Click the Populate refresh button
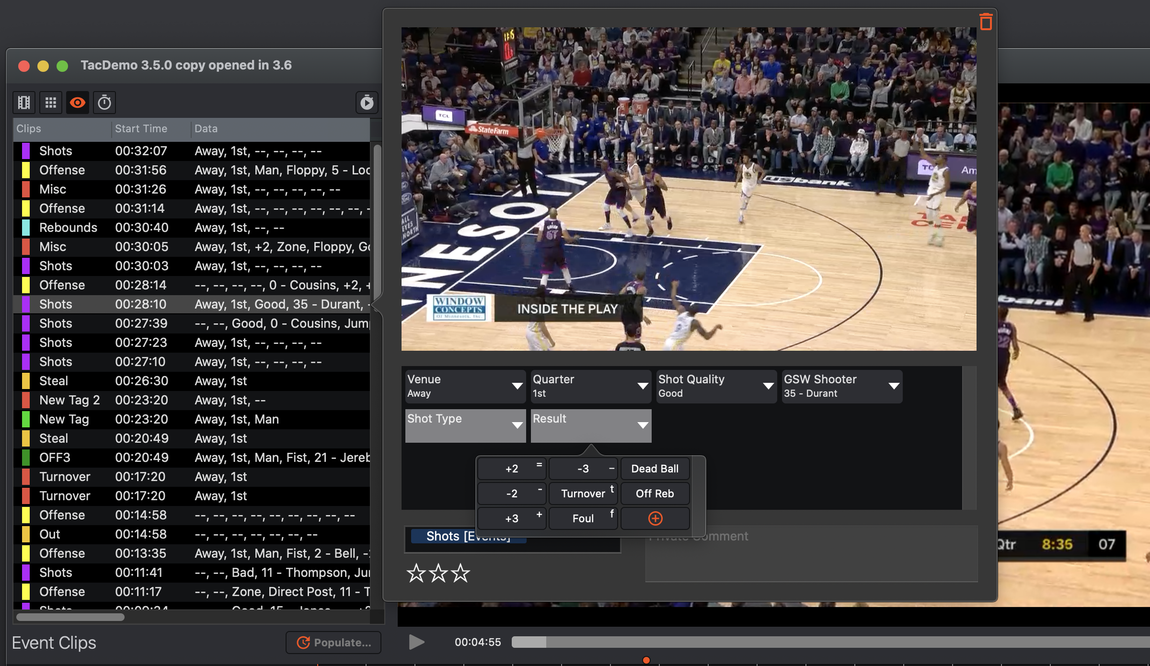 click(333, 643)
